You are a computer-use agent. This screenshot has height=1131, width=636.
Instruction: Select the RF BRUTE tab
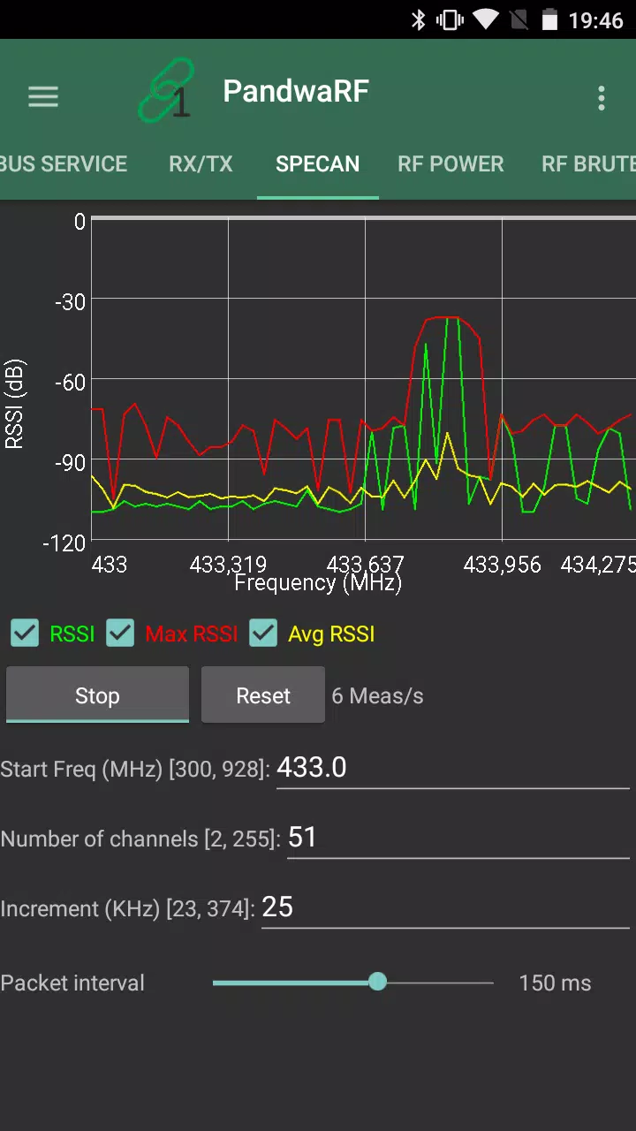[x=588, y=163]
